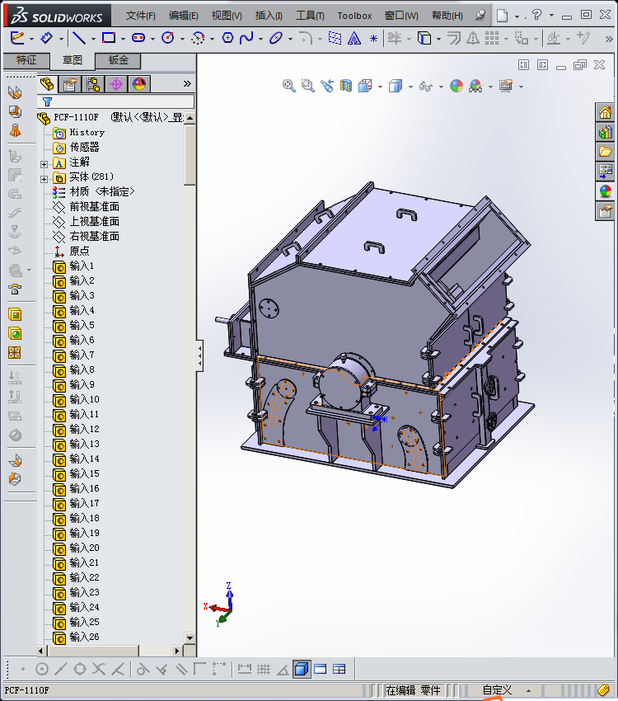Toggle the Angle snap icon
The height and width of the screenshot is (701, 618).
click(283, 670)
